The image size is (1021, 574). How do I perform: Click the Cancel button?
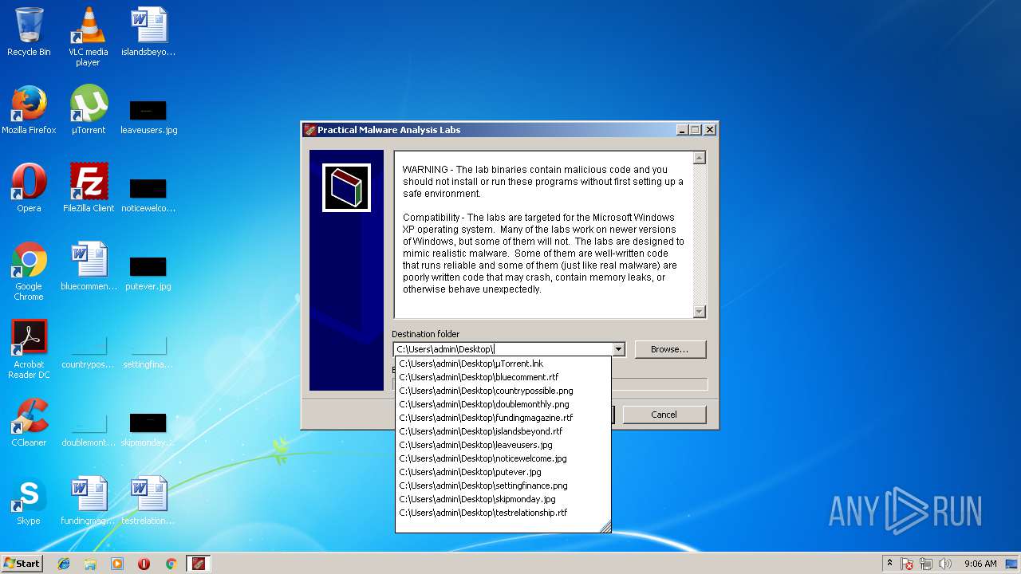pos(664,415)
